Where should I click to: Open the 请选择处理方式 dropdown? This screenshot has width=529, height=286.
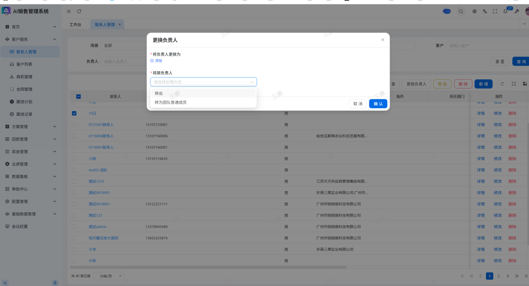[203, 82]
